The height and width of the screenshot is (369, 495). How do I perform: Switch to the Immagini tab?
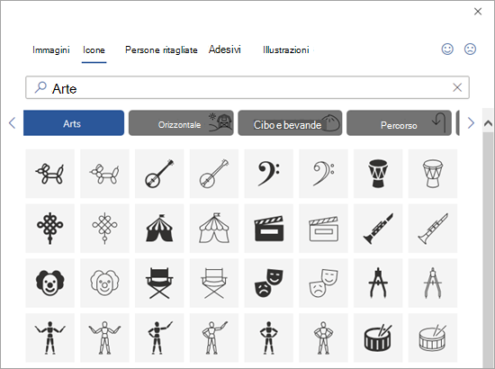(50, 49)
